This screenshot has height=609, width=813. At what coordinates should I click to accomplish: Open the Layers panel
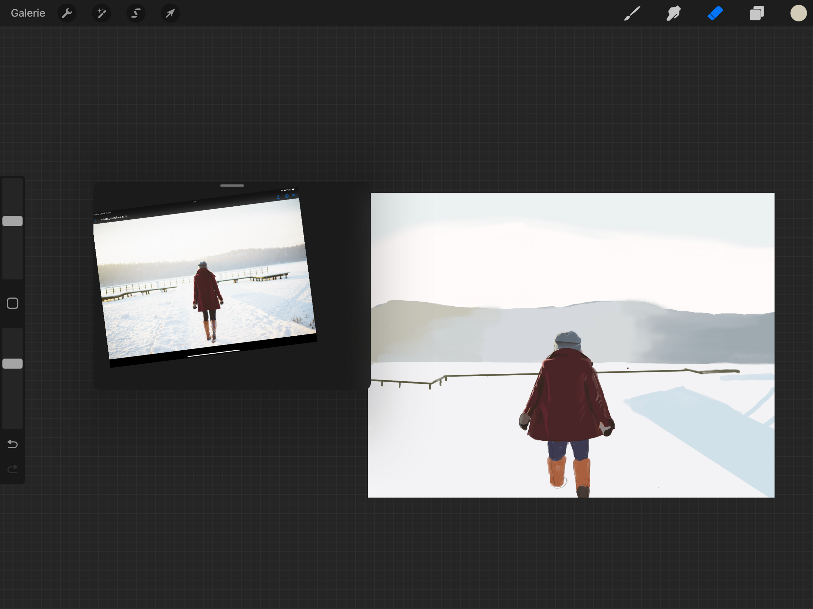click(757, 14)
